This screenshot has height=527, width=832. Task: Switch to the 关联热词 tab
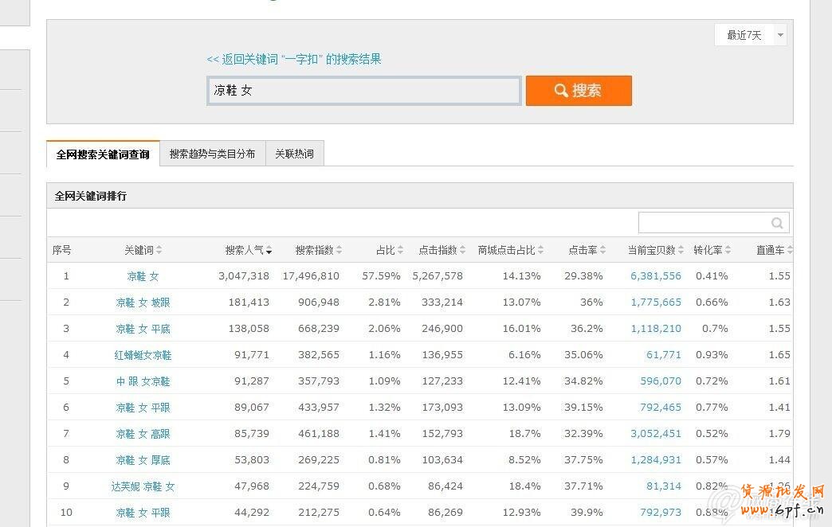point(294,154)
